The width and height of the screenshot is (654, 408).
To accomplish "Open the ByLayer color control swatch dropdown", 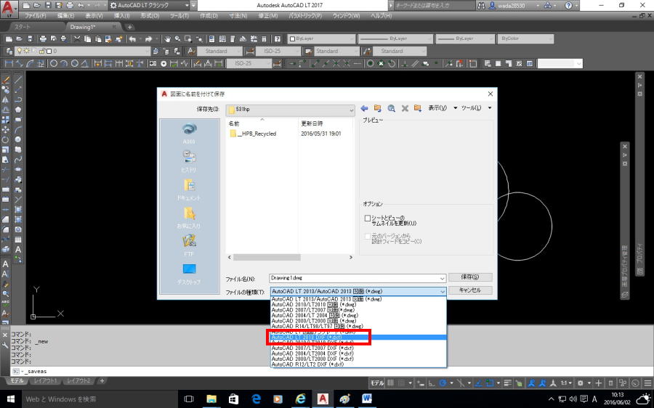I will pos(322,38).
